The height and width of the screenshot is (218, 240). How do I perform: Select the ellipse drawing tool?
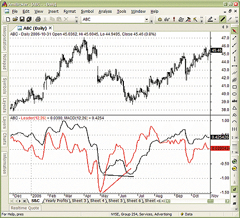[234, 94]
